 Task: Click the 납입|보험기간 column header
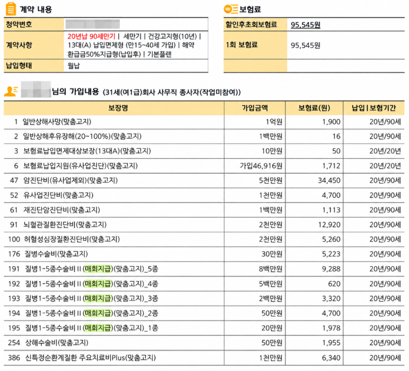pos(374,108)
